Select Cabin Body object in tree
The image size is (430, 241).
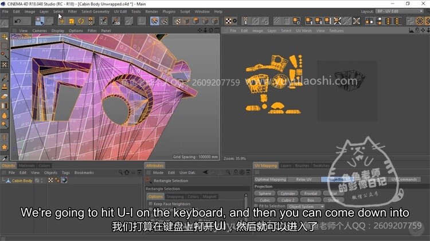click(x=22, y=180)
